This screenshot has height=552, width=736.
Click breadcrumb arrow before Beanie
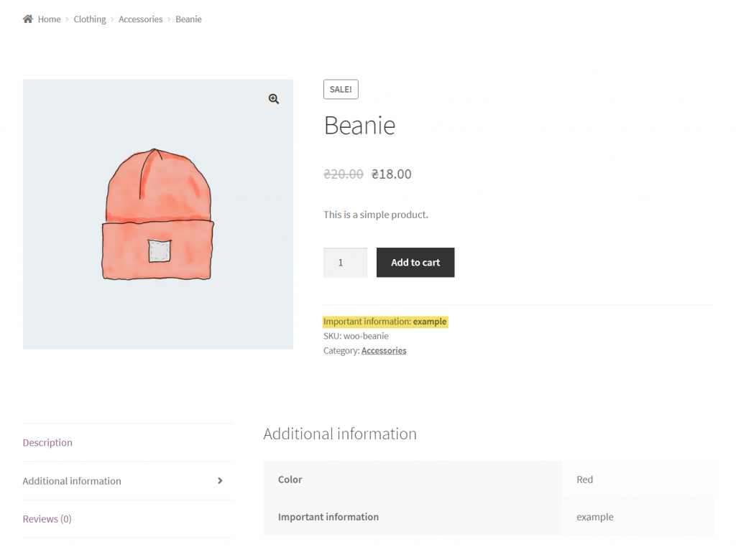tap(169, 19)
